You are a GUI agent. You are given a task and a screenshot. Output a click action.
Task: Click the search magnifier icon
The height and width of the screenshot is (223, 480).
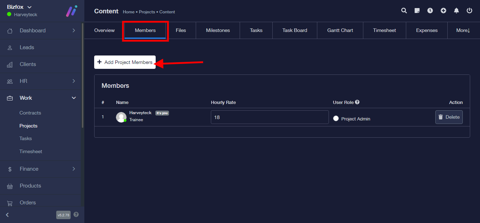pos(404,11)
